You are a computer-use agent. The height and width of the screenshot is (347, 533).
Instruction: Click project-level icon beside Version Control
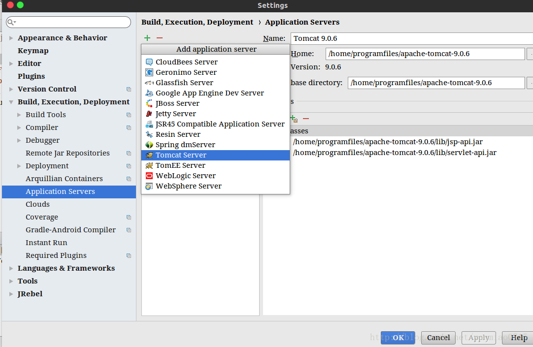tap(129, 89)
